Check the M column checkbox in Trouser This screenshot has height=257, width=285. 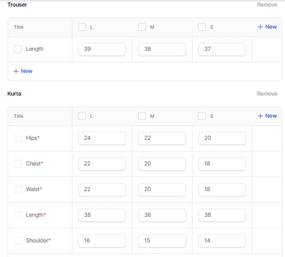[x=142, y=27]
